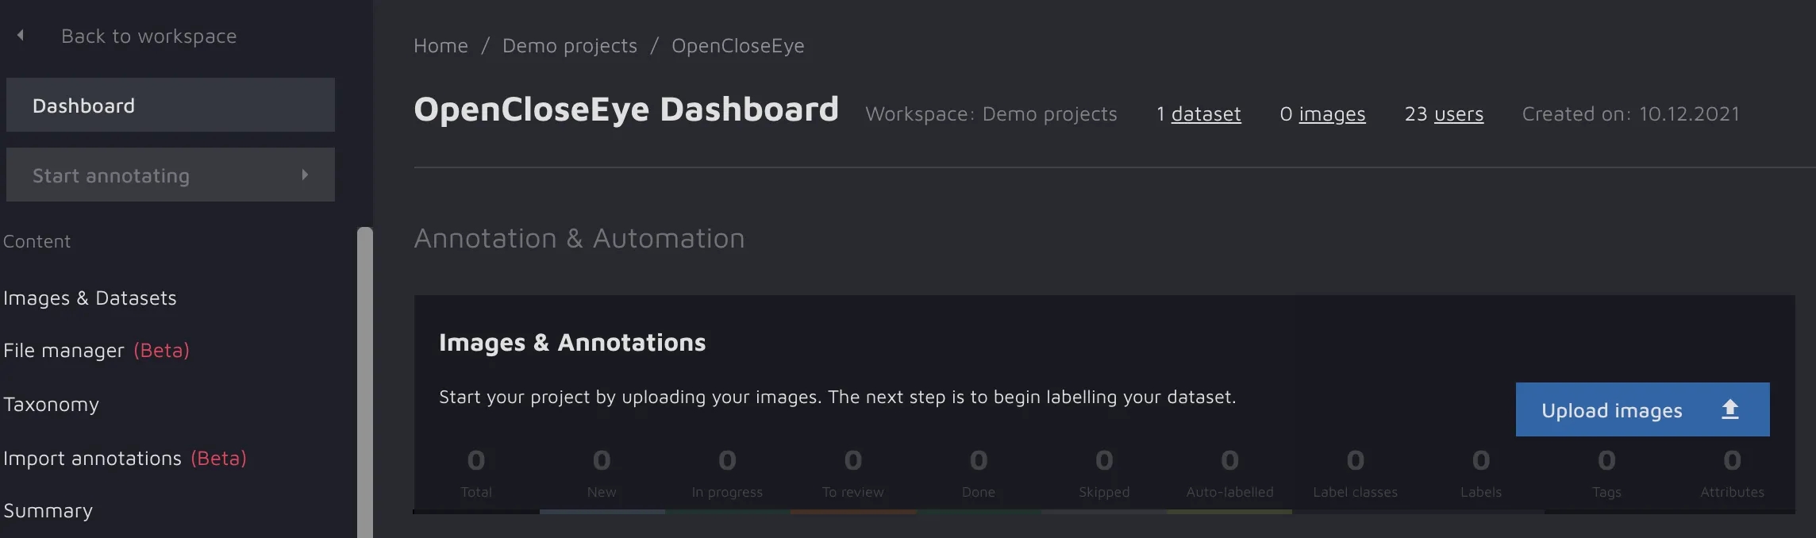This screenshot has width=1816, height=538.
Task: Click the sidebar vertical scrollbar
Action: [364, 381]
